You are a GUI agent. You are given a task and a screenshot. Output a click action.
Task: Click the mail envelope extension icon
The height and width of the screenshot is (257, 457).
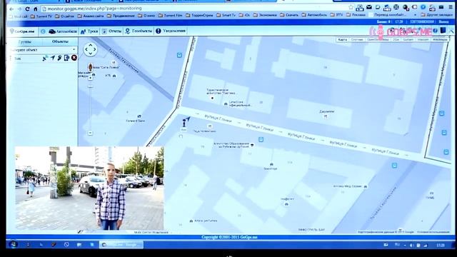pos(369,7)
